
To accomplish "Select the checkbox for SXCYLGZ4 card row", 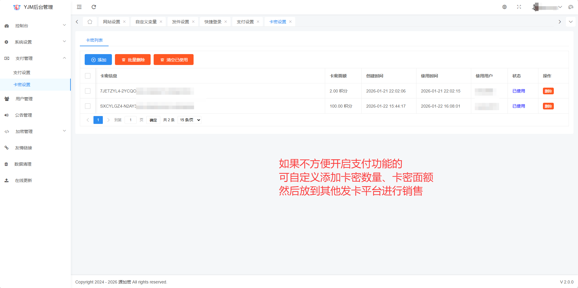I will click(x=88, y=106).
